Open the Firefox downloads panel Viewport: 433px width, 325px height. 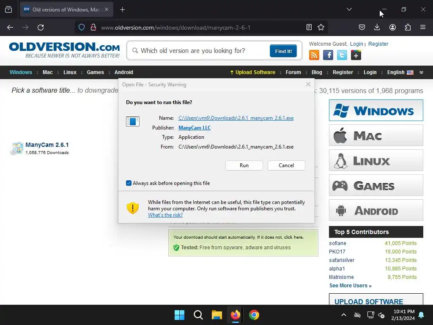pos(377,27)
